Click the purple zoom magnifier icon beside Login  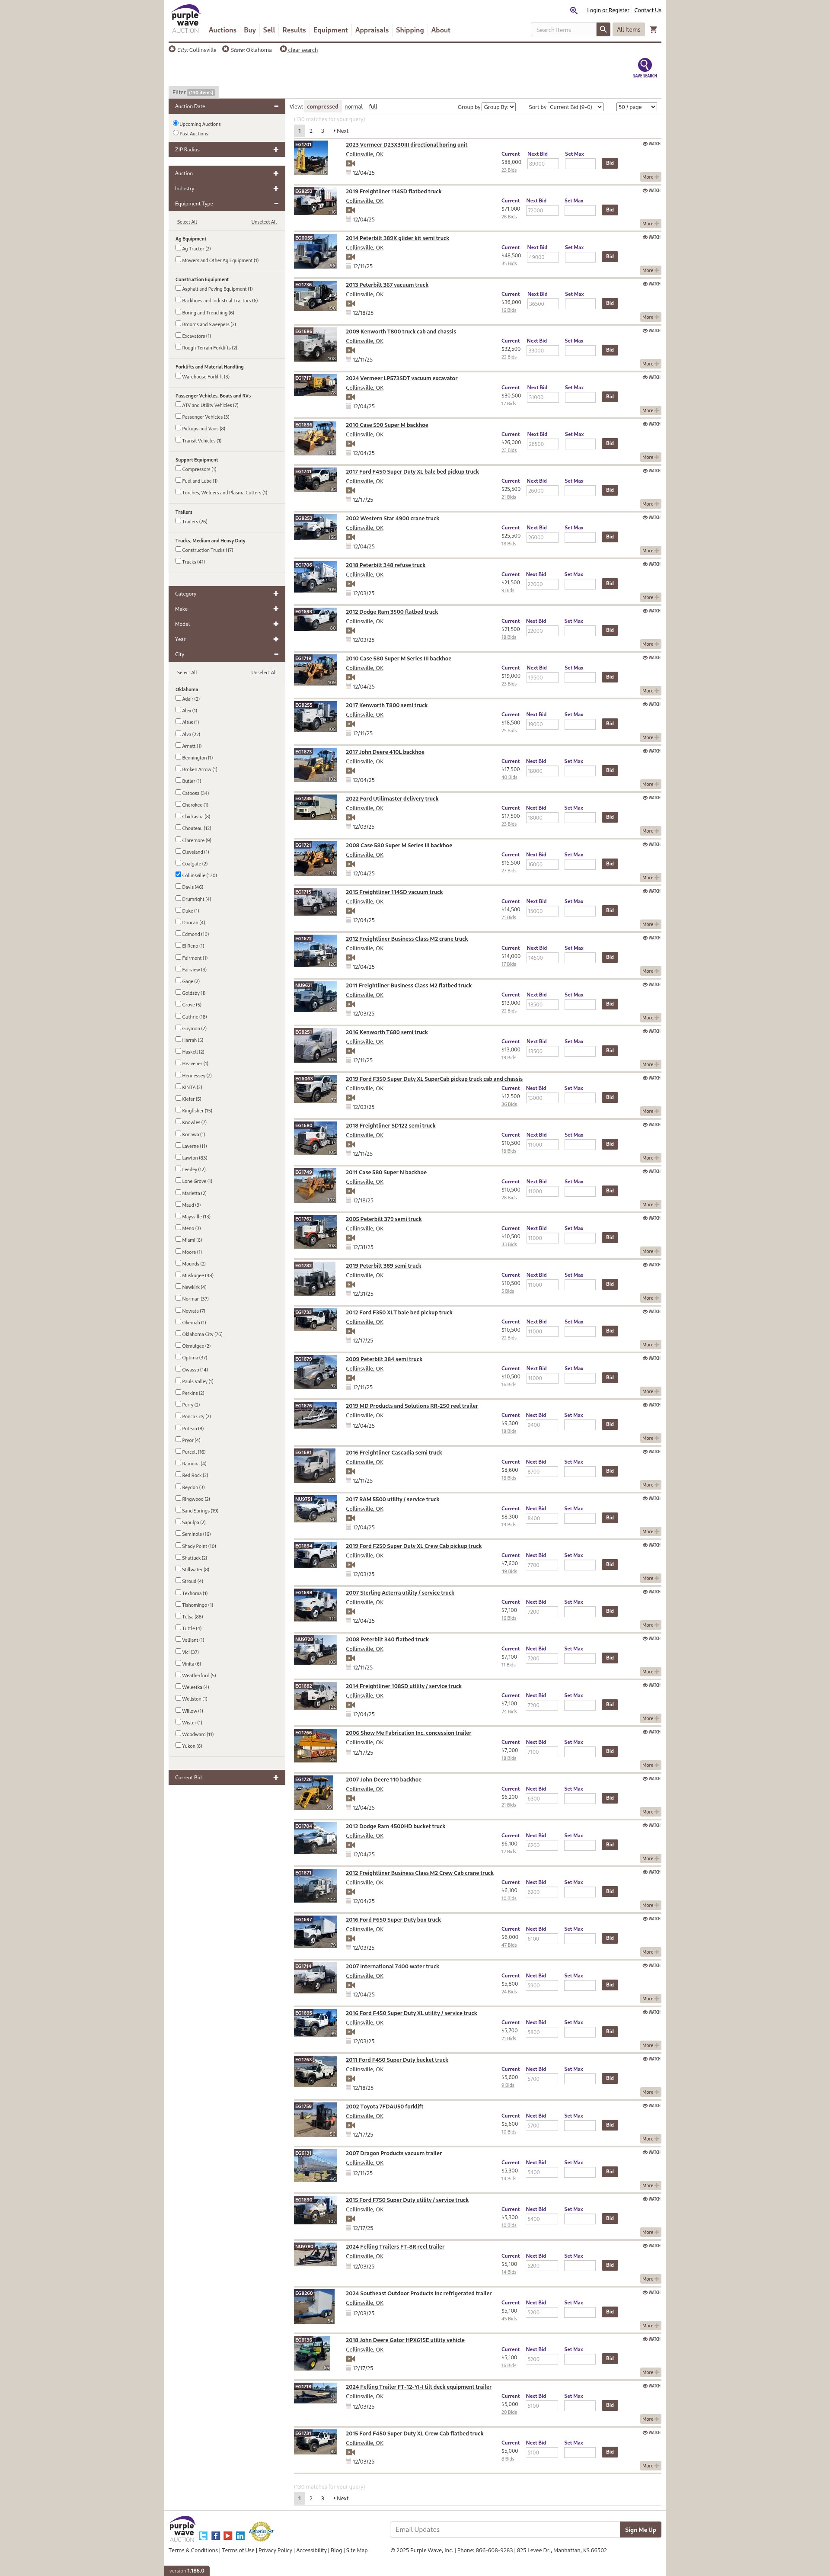[574, 10]
